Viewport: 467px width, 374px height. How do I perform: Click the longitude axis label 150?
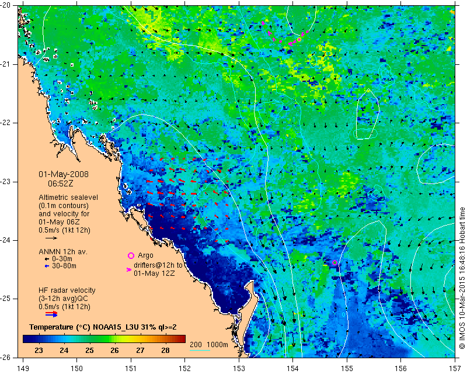pos(77,368)
